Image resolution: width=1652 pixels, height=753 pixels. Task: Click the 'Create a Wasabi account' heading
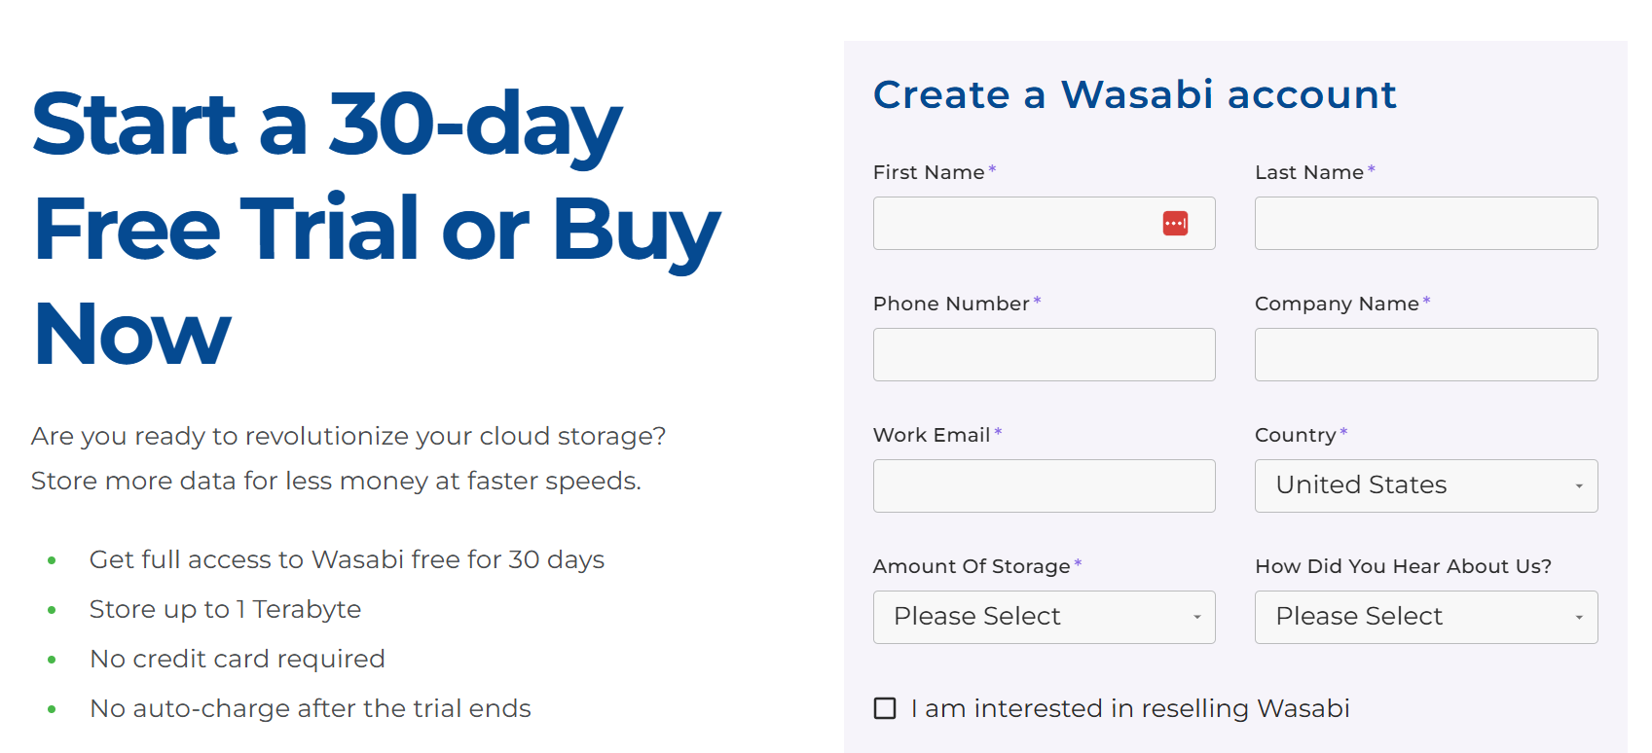click(1135, 93)
